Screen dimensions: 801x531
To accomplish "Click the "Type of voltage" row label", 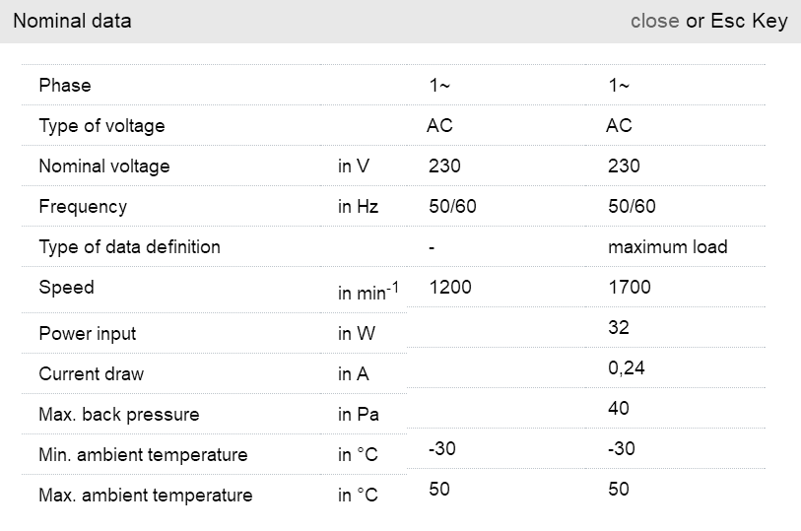I will (x=101, y=126).
